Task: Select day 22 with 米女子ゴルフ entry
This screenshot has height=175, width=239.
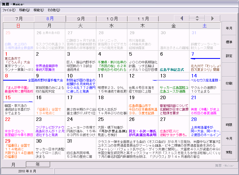Action: pos(19,127)
